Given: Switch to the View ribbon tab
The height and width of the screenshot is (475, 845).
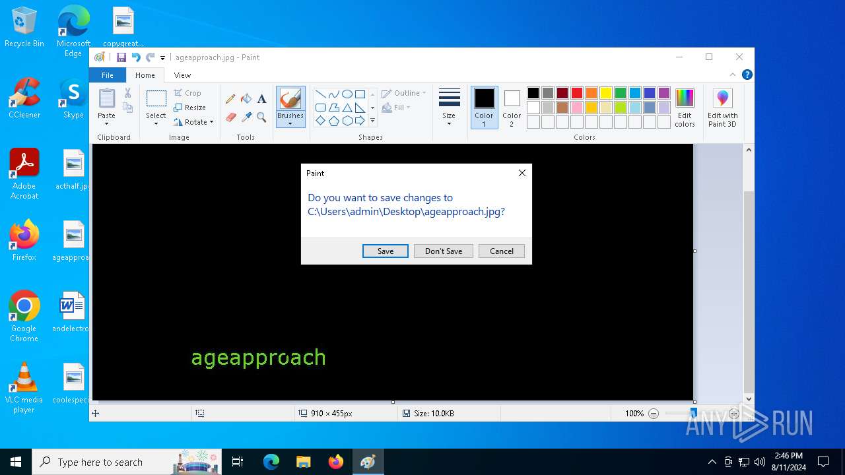Looking at the screenshot, I should tap(182, 75).
